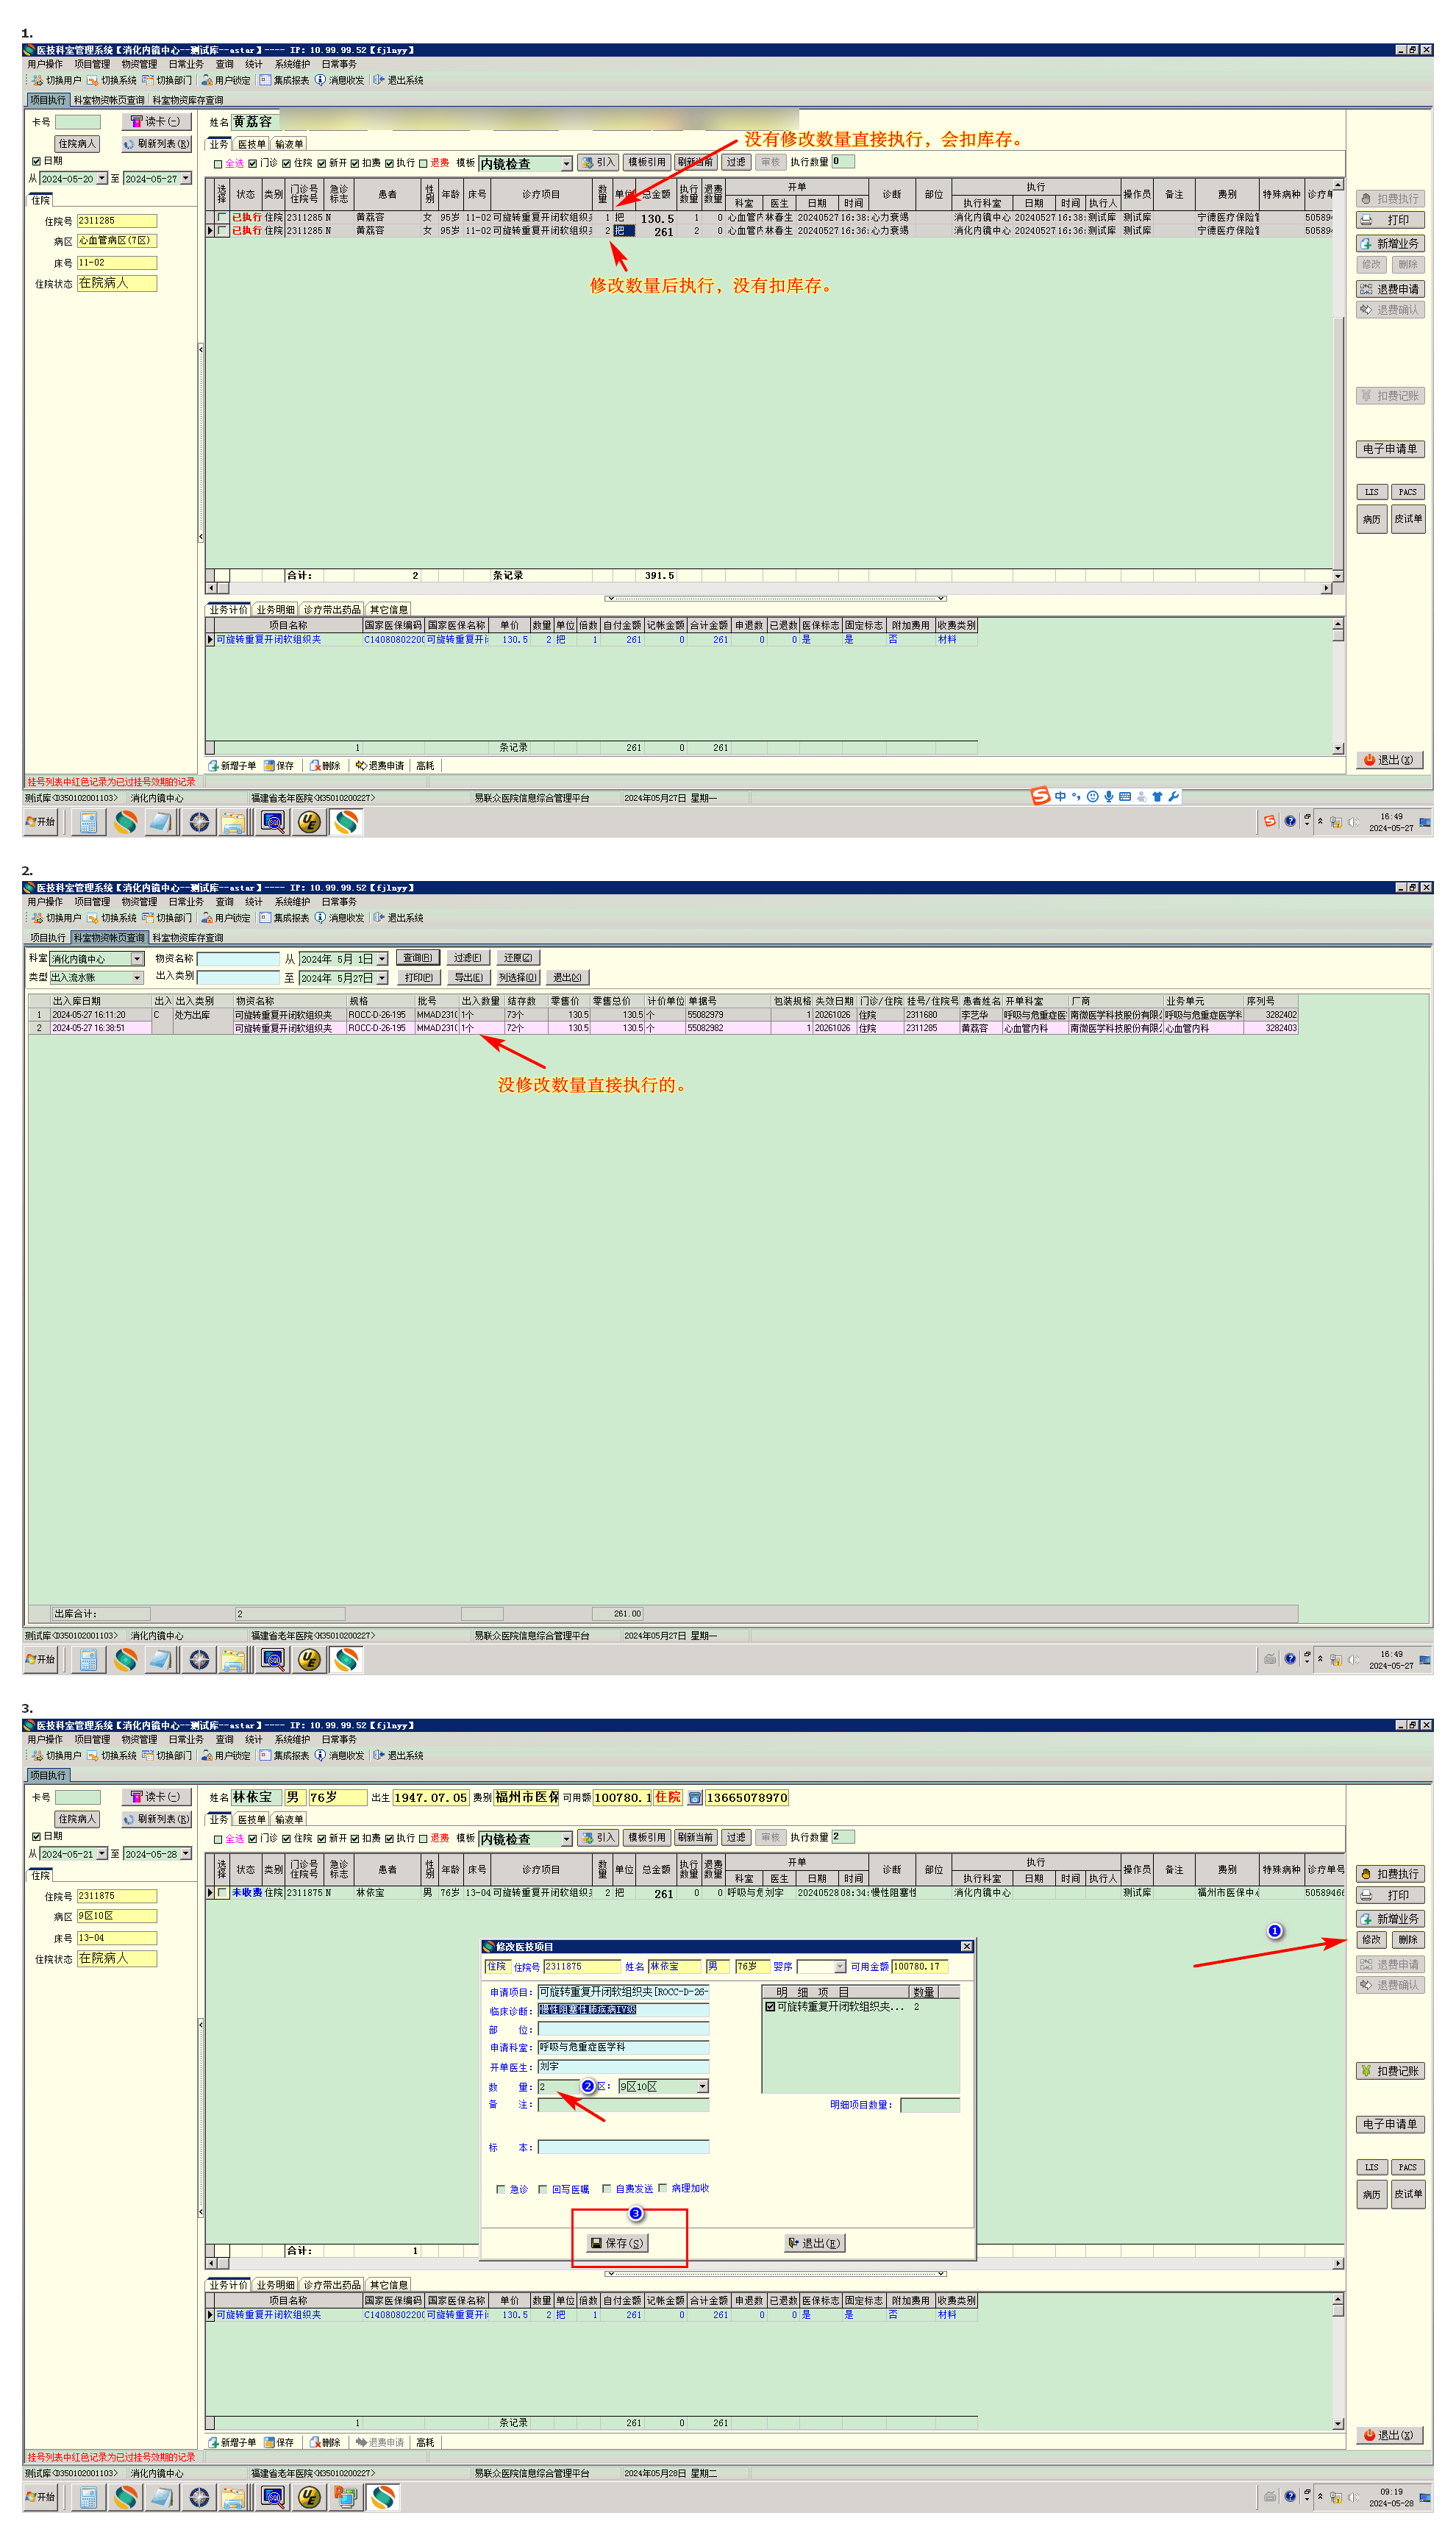
Task: Click the microphone icon on Sogou toolbar
Action: [x=1108, y=797]
